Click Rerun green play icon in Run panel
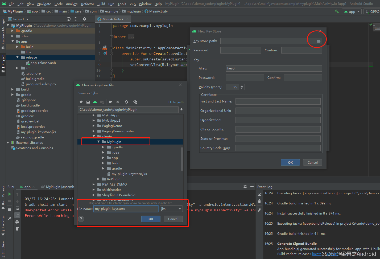Screen dimensions: 380x259 (10, 194)
